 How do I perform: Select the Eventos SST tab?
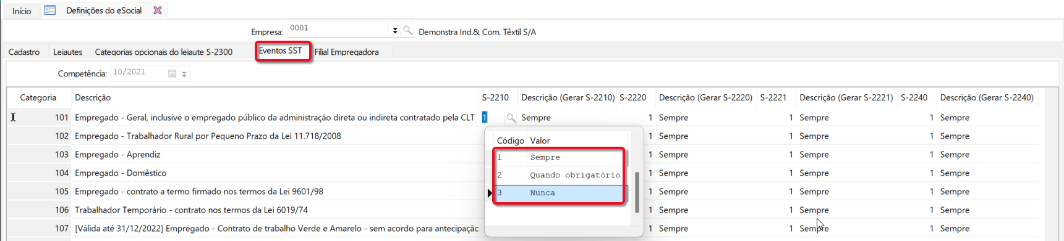click(x=281, y=51)
